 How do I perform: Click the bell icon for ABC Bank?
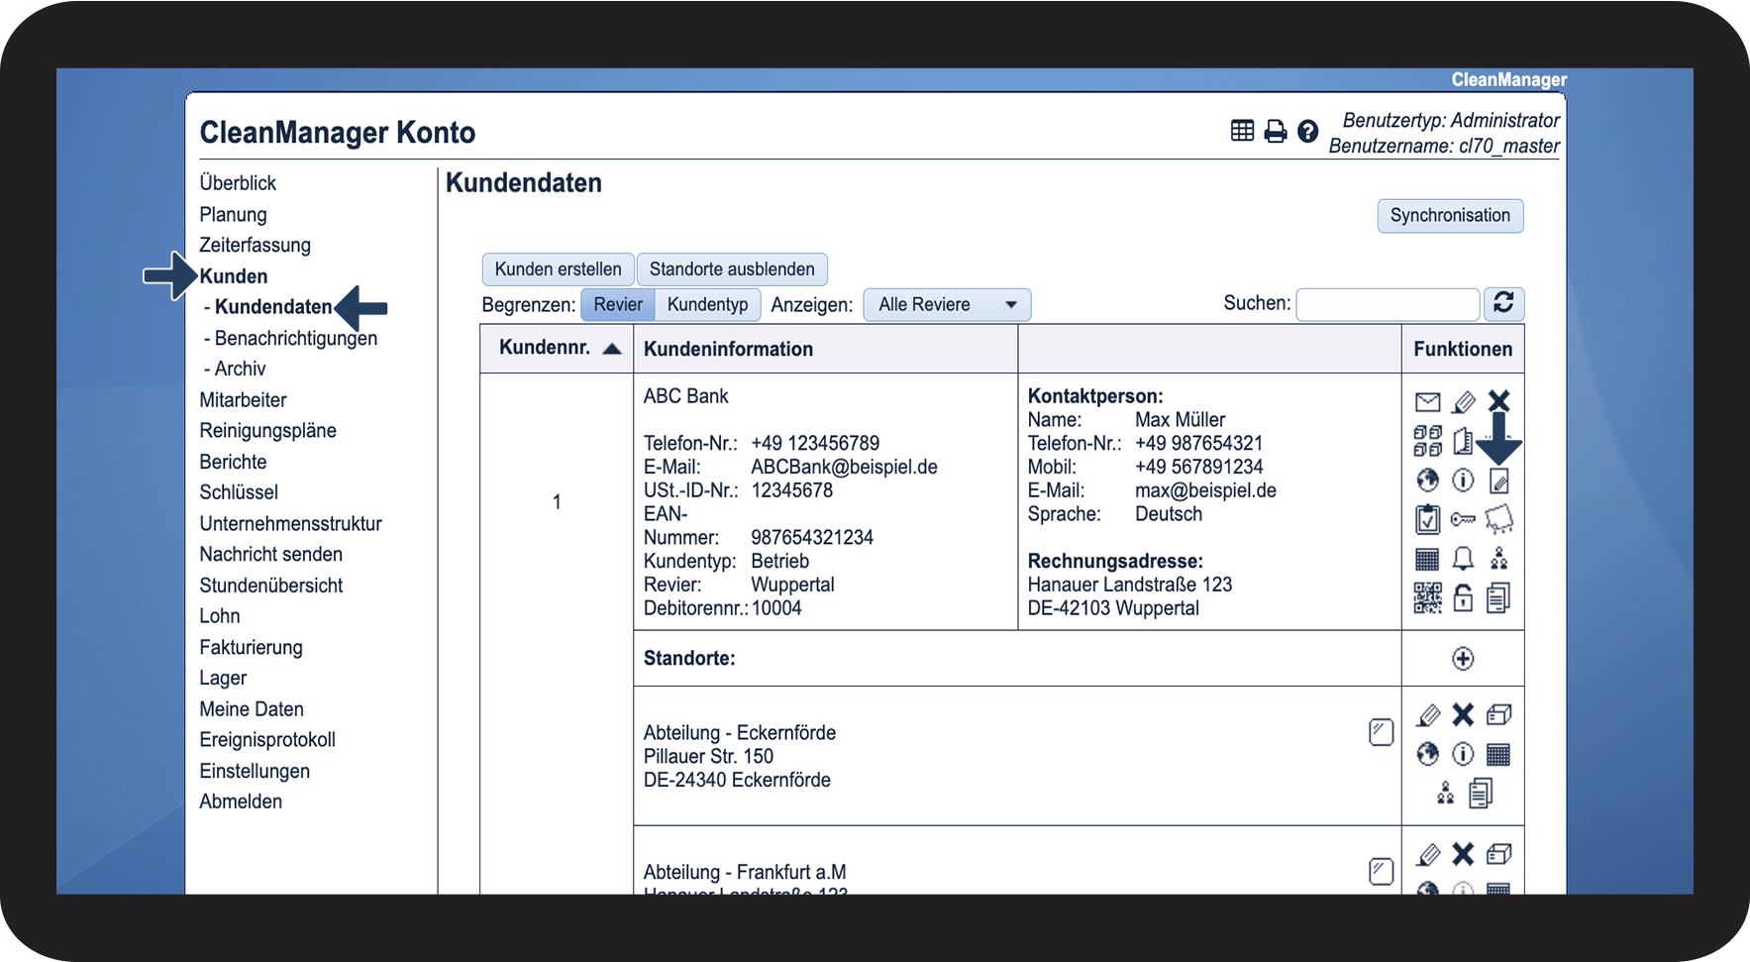click(x=1463, y=559)
